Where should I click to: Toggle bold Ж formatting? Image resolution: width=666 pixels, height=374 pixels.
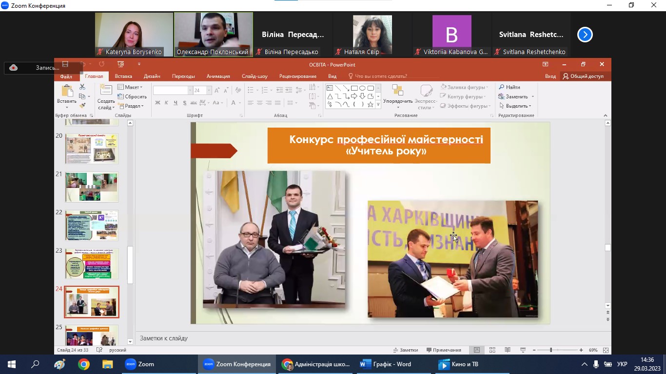(157, 103)
